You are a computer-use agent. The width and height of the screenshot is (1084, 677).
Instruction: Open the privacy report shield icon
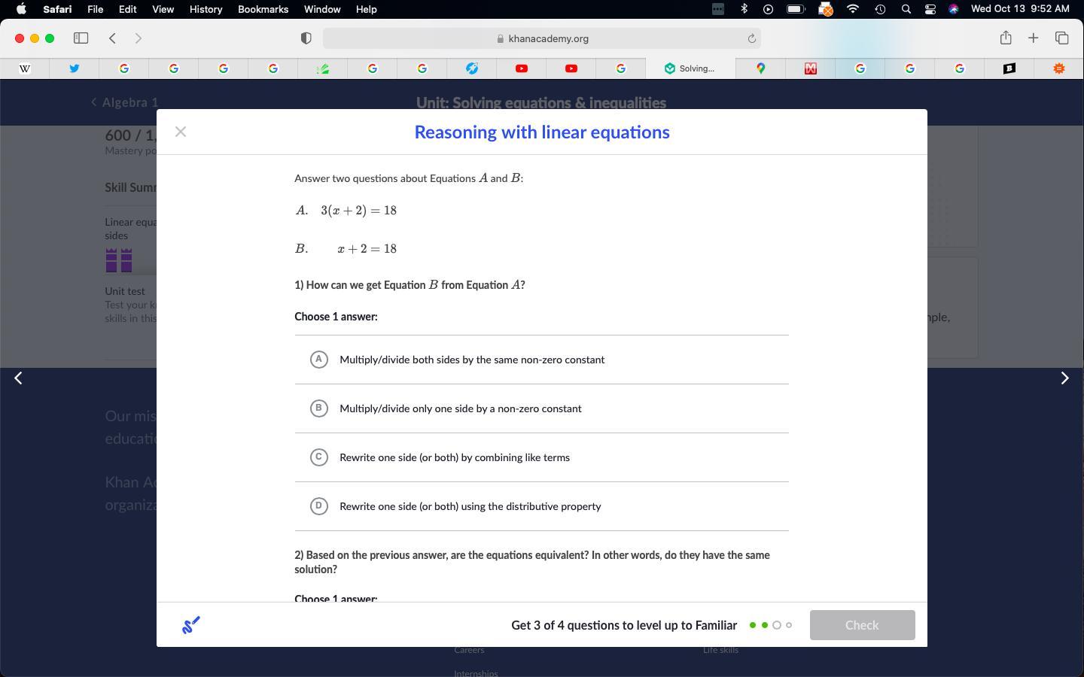[306, 38]
